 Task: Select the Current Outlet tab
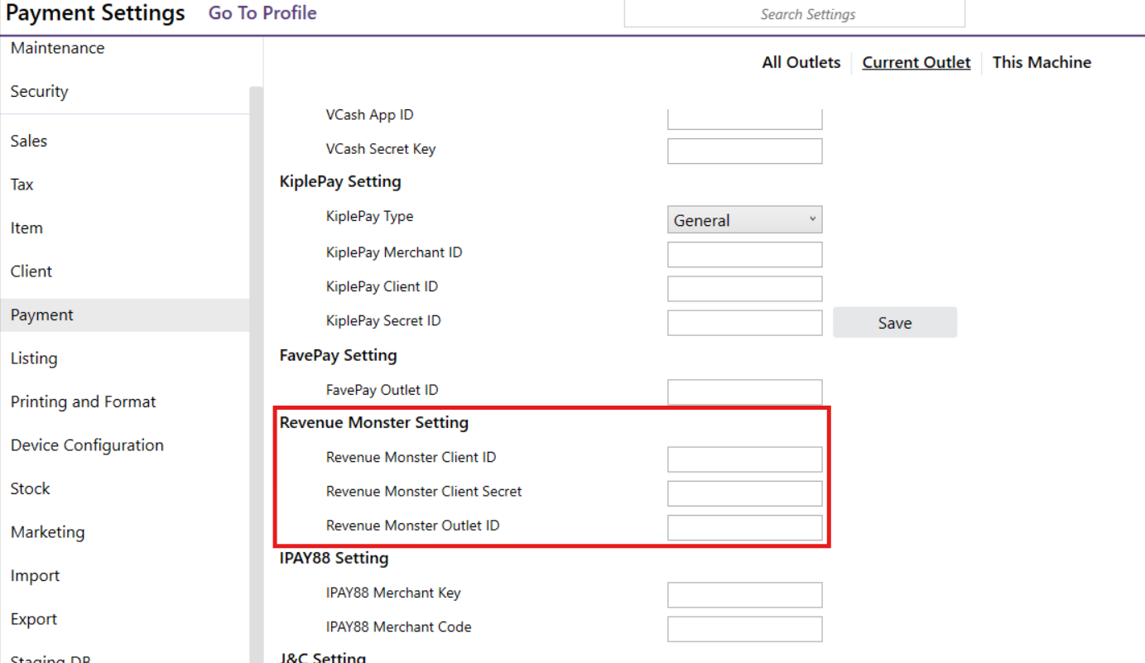916,62
